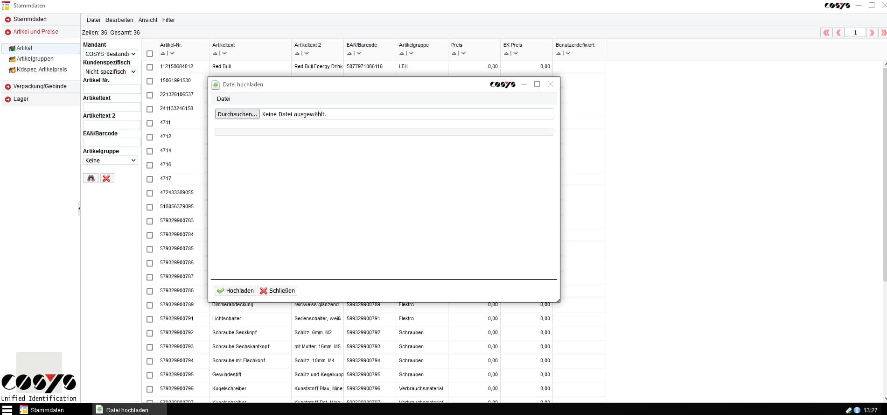
Task: Check the row for article 579329900796
Action: (x=150, y=389)
